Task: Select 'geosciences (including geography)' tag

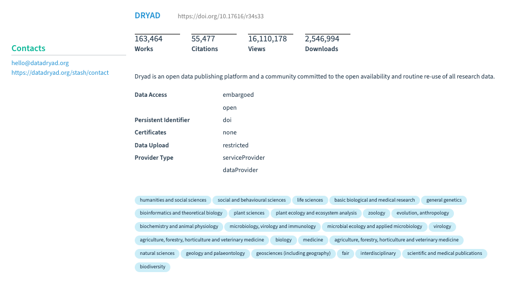Action: pos(293,253)
